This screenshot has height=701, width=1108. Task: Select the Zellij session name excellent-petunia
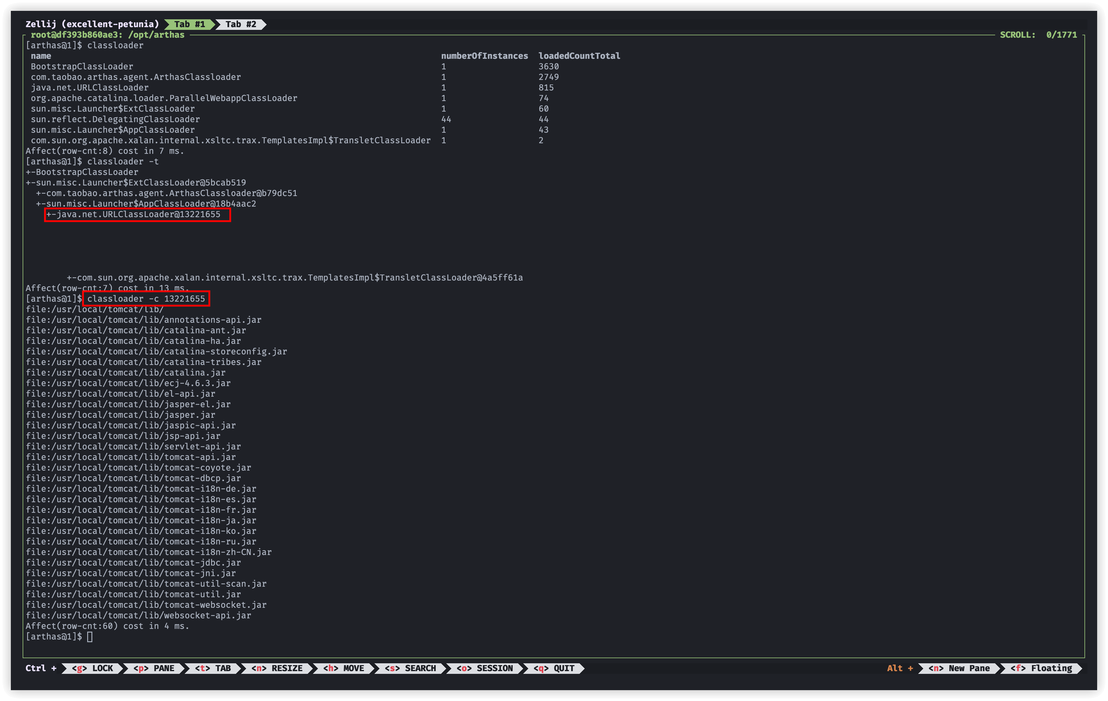point(111,24)
